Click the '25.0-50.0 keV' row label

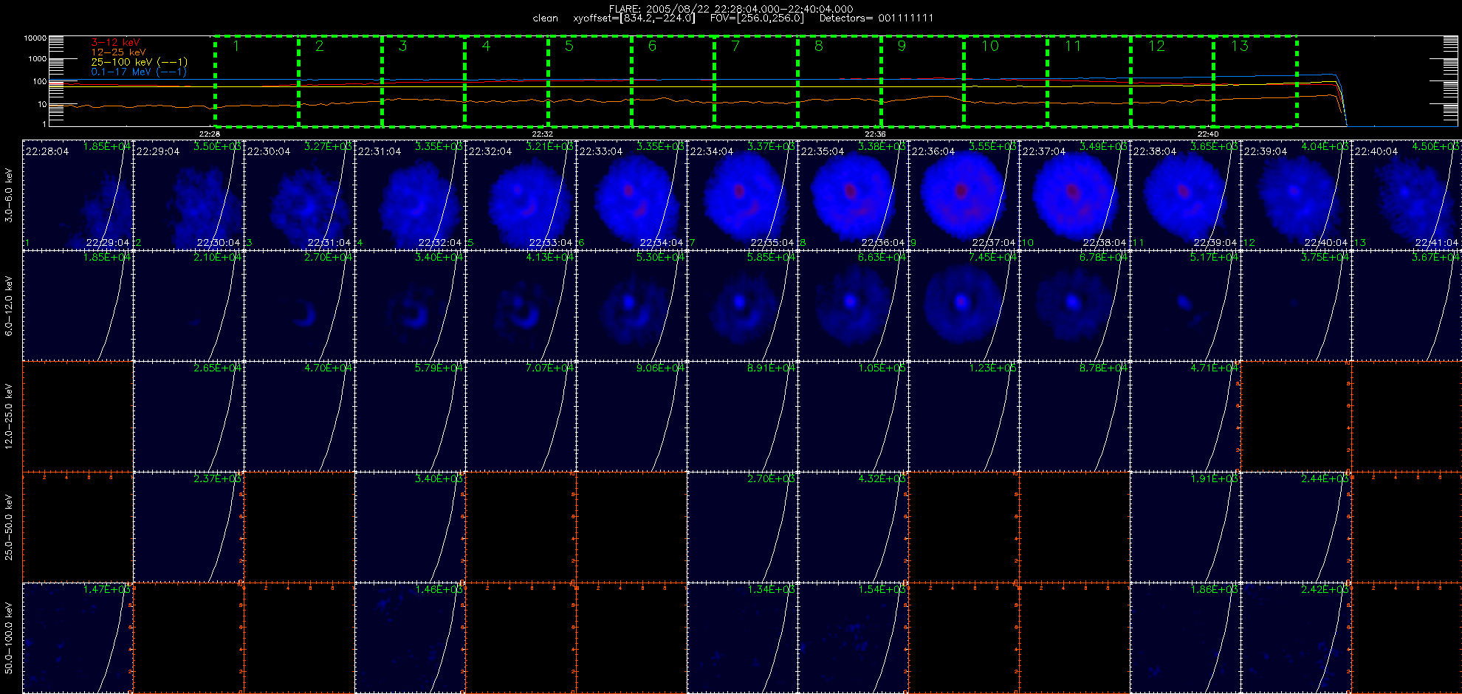tap(9, 528)
